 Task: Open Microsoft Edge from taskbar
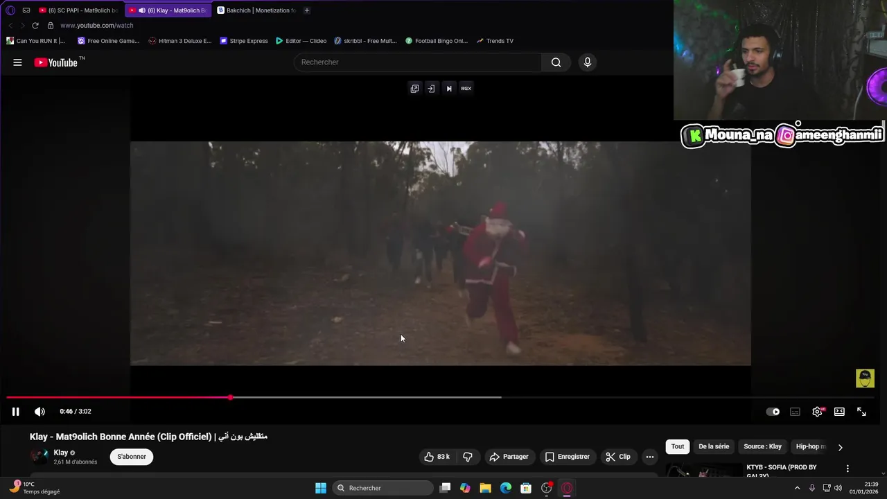point(506,488)
